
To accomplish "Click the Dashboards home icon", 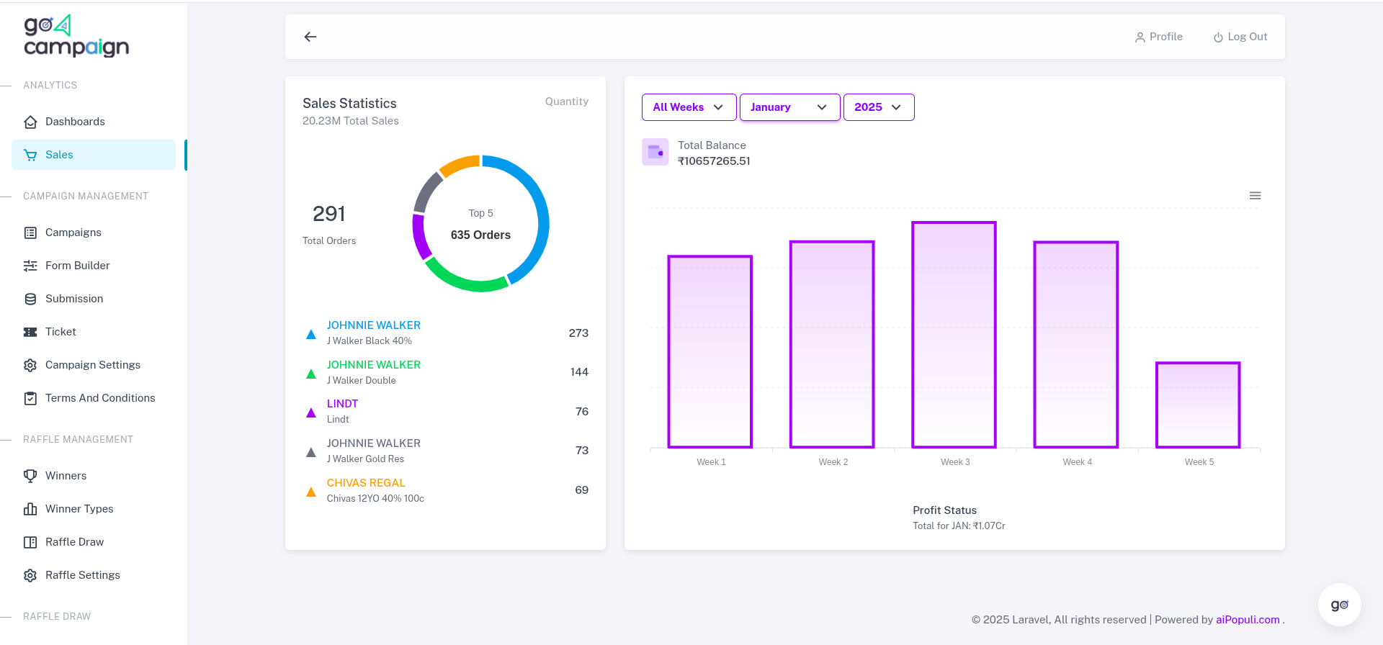I will click(x=30, y=122).
